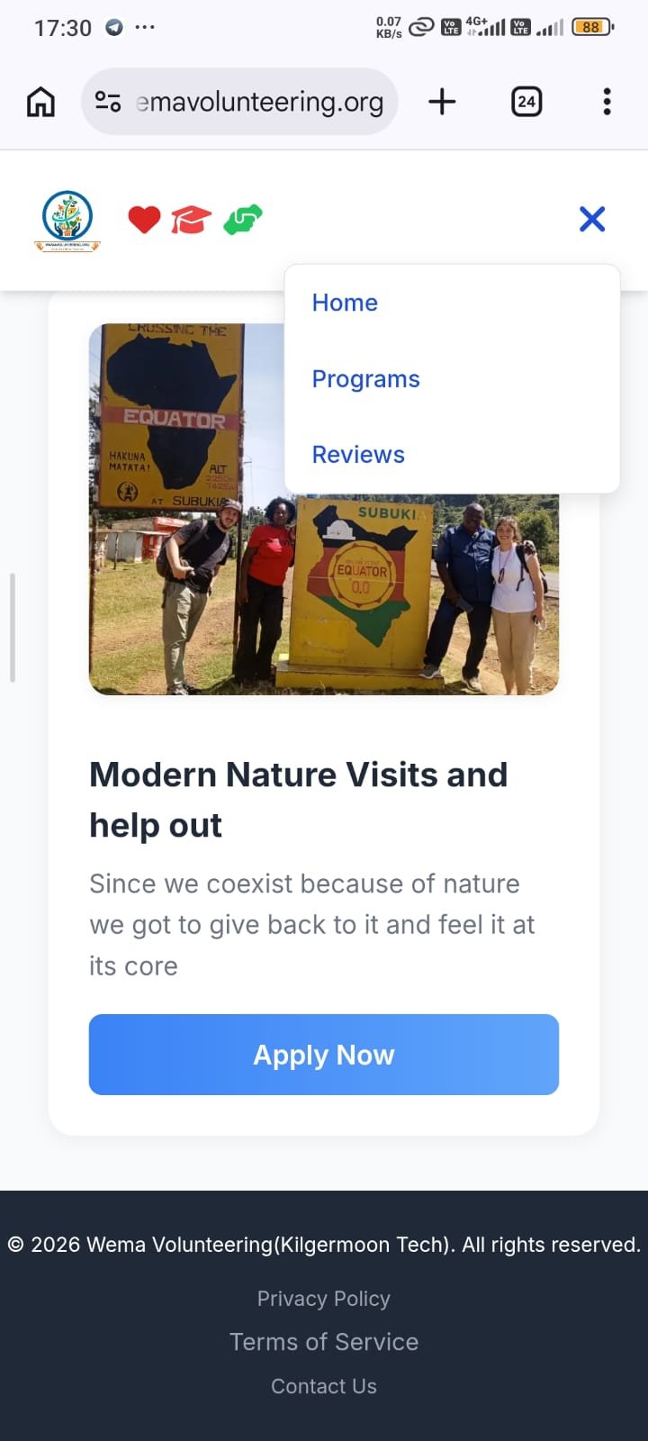Viewport: 648px width, 1441px height.
Task: View the Terms of Service link
Action: click(324, 1342)
